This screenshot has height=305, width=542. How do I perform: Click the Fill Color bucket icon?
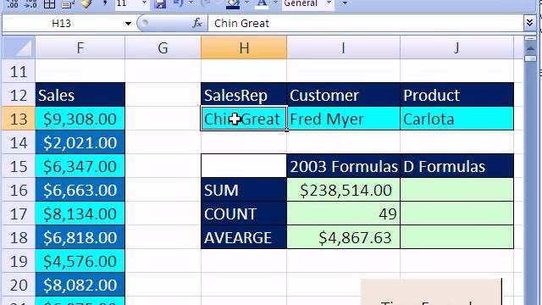233,3
